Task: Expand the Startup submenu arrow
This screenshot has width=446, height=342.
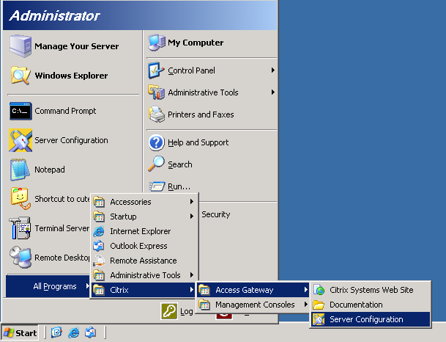Action: click(x=192, y=217)
